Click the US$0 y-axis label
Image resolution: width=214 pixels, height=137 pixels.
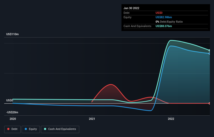coord(10,100)
